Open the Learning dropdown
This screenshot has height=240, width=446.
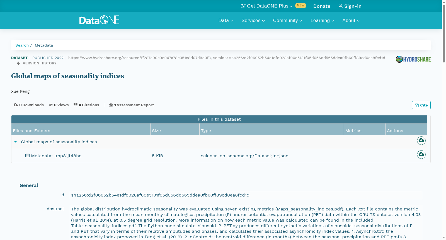[322, 20]
